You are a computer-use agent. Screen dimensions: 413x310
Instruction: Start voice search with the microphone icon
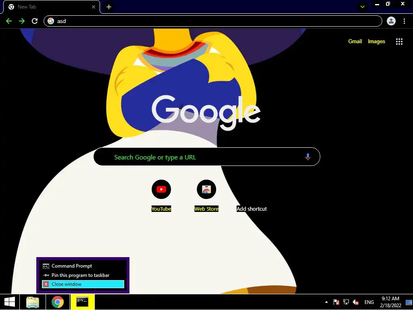point(308,157)
